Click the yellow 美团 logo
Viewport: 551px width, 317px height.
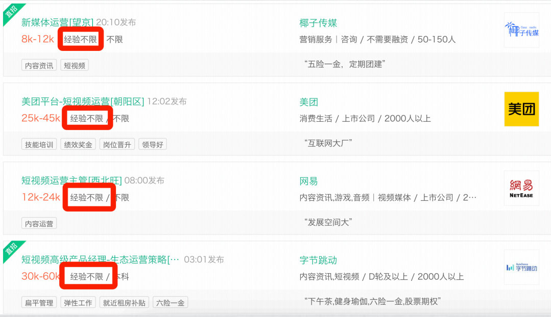click(521, 109)
